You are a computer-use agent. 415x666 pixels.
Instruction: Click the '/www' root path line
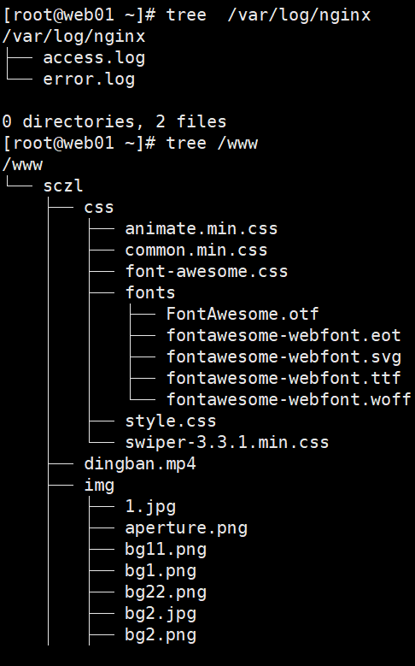pyautogui.click(x=23, y=164)
